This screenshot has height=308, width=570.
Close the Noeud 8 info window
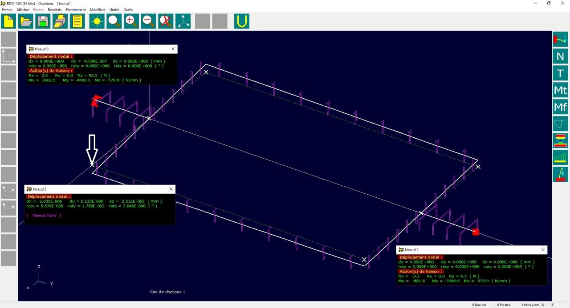coord(173,49)
